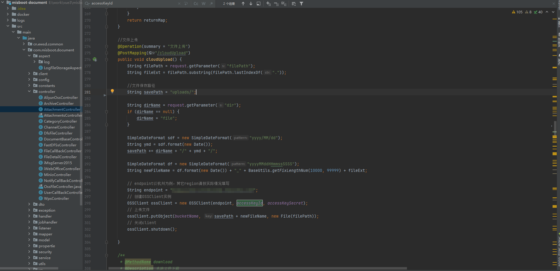This screenshot has height=271, width=560.
Task: Fold cloudUpload method at line 276
Action: click(106, 60)
